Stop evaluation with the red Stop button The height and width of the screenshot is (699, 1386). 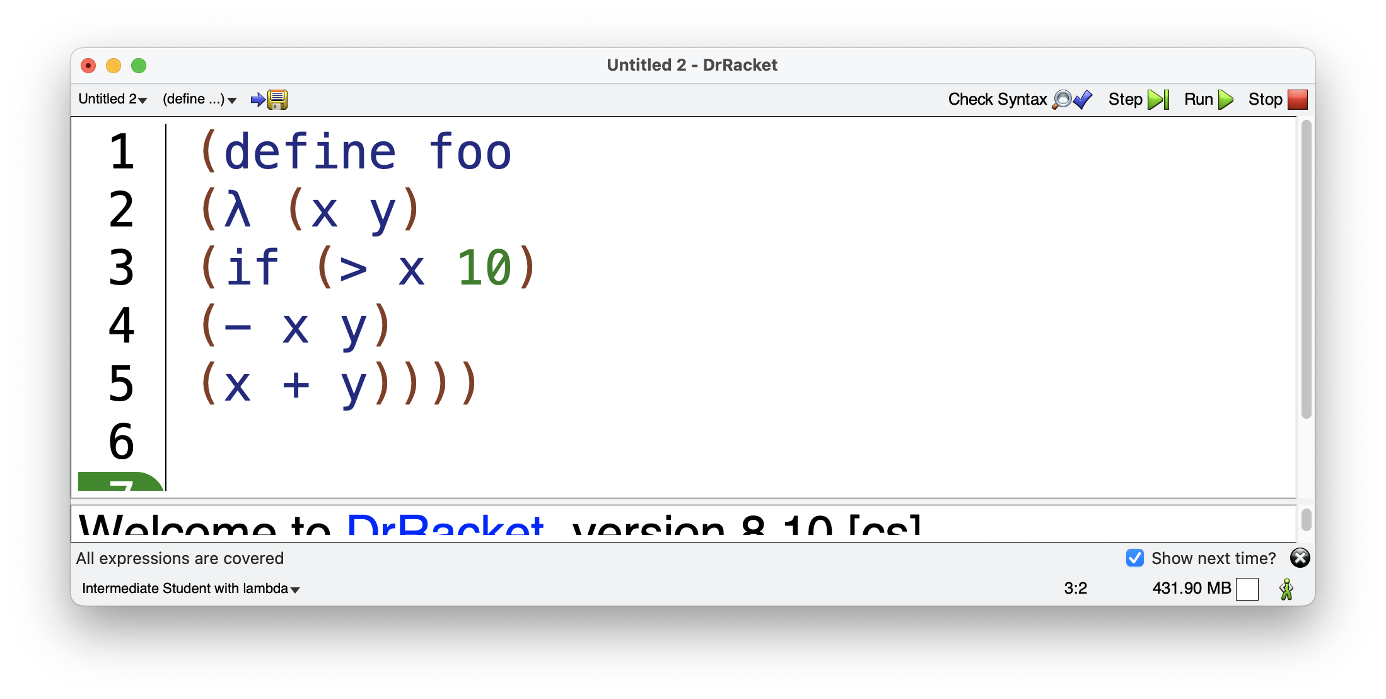pos(1278,100)
